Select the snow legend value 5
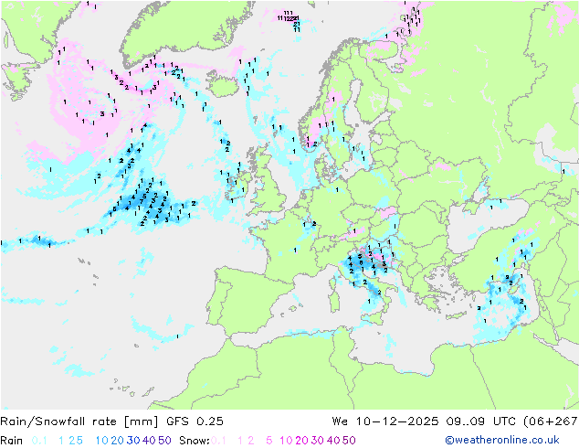 click(269, 441)
